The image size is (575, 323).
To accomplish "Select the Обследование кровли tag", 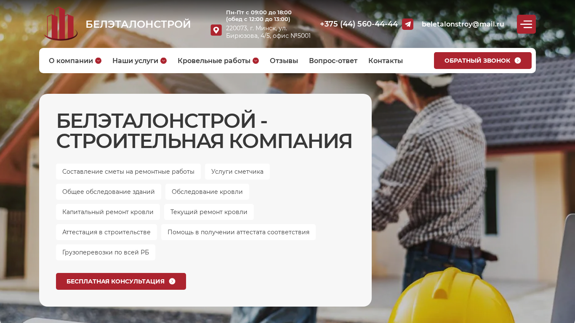I will pos(207,192).
